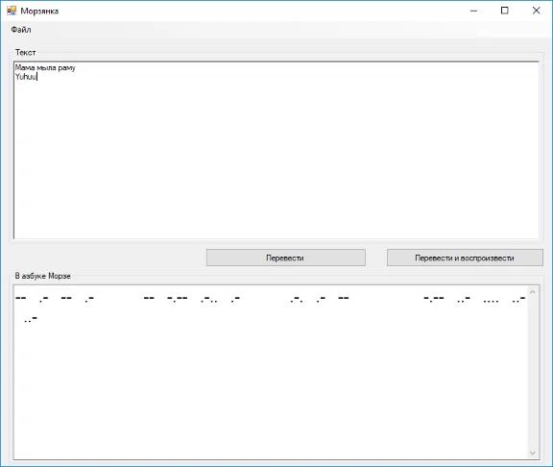Click the Morse output scrollbar track
Screen dimensions: 553x467
coord(533,373)
